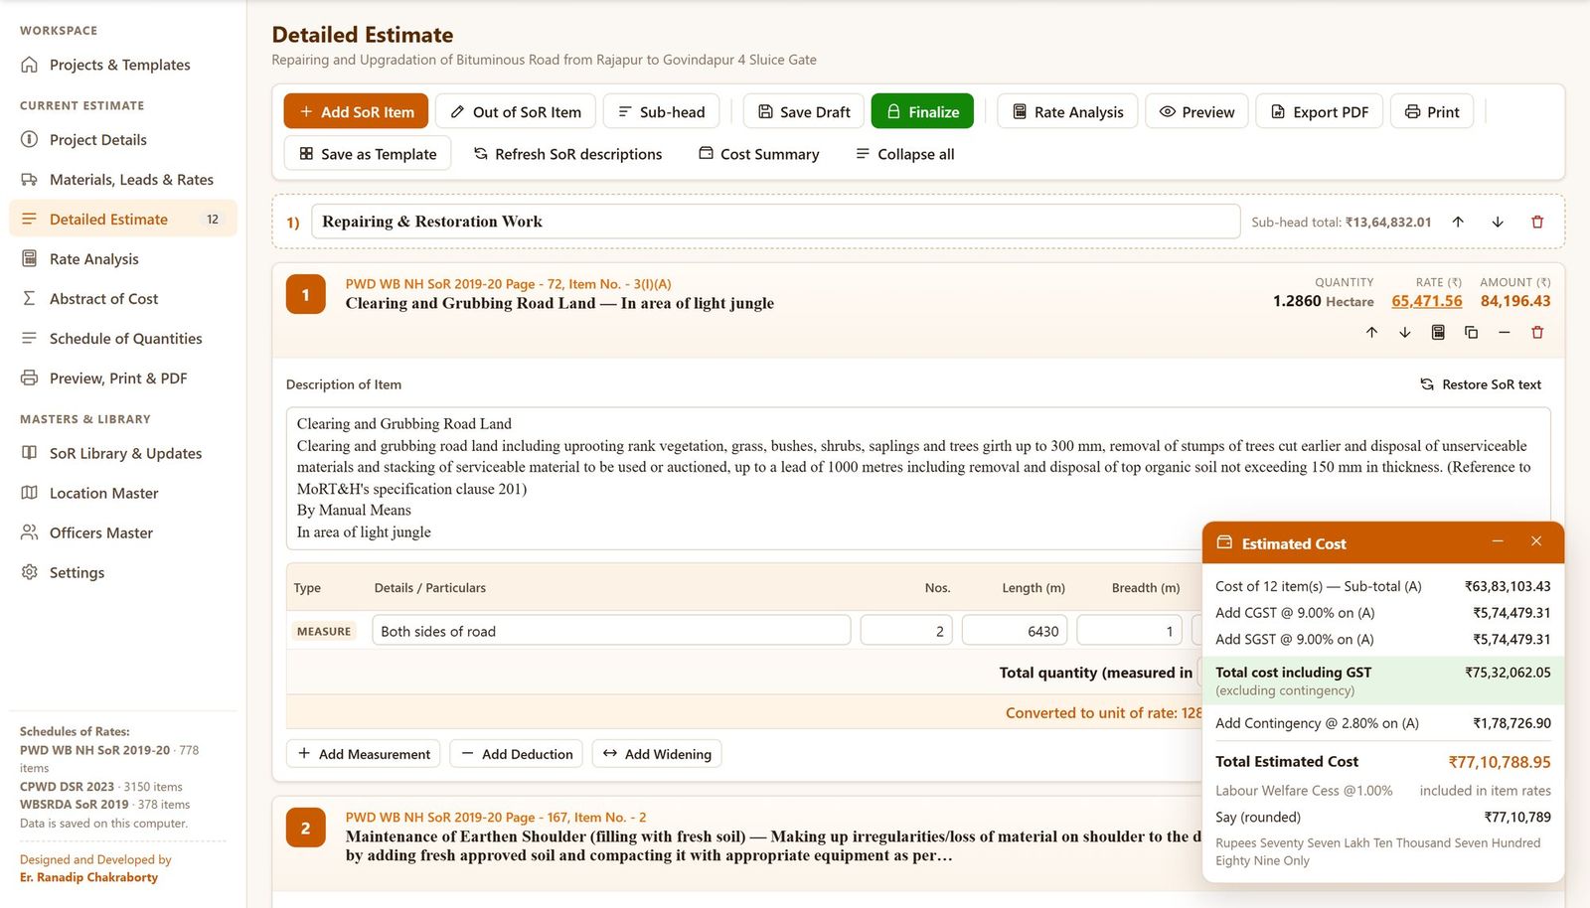This screenshot has width=1590, height=908.
Task: Click the Add SoR Item button
Action: [356, 112]
